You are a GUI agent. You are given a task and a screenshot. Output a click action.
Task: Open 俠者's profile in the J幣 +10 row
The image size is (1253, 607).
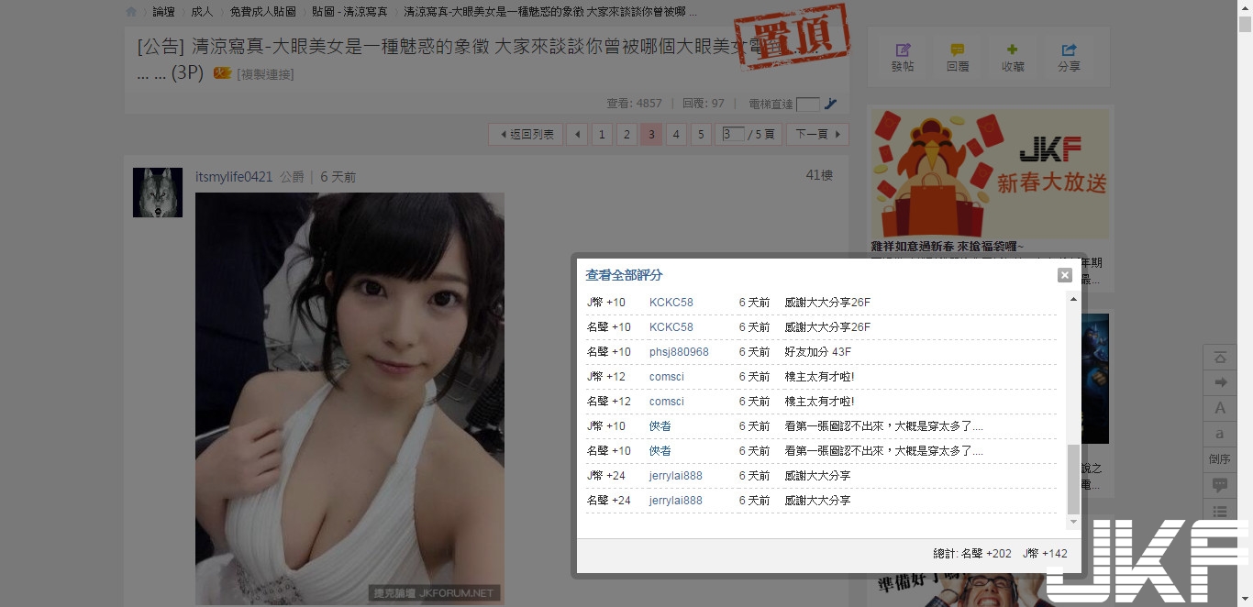(x=660, y=426)
